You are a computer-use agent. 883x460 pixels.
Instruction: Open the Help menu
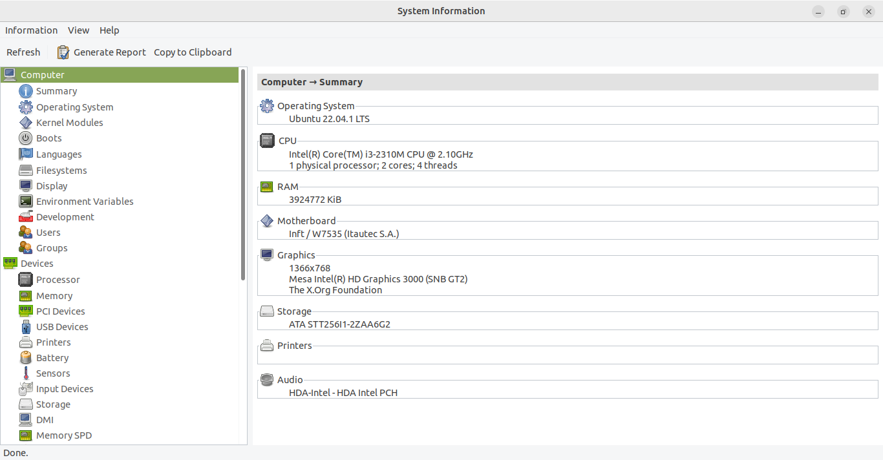[109, 30]
